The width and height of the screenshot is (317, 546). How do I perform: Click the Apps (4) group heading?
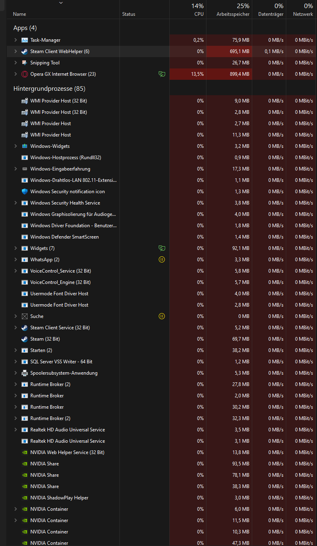pos(25,28)
